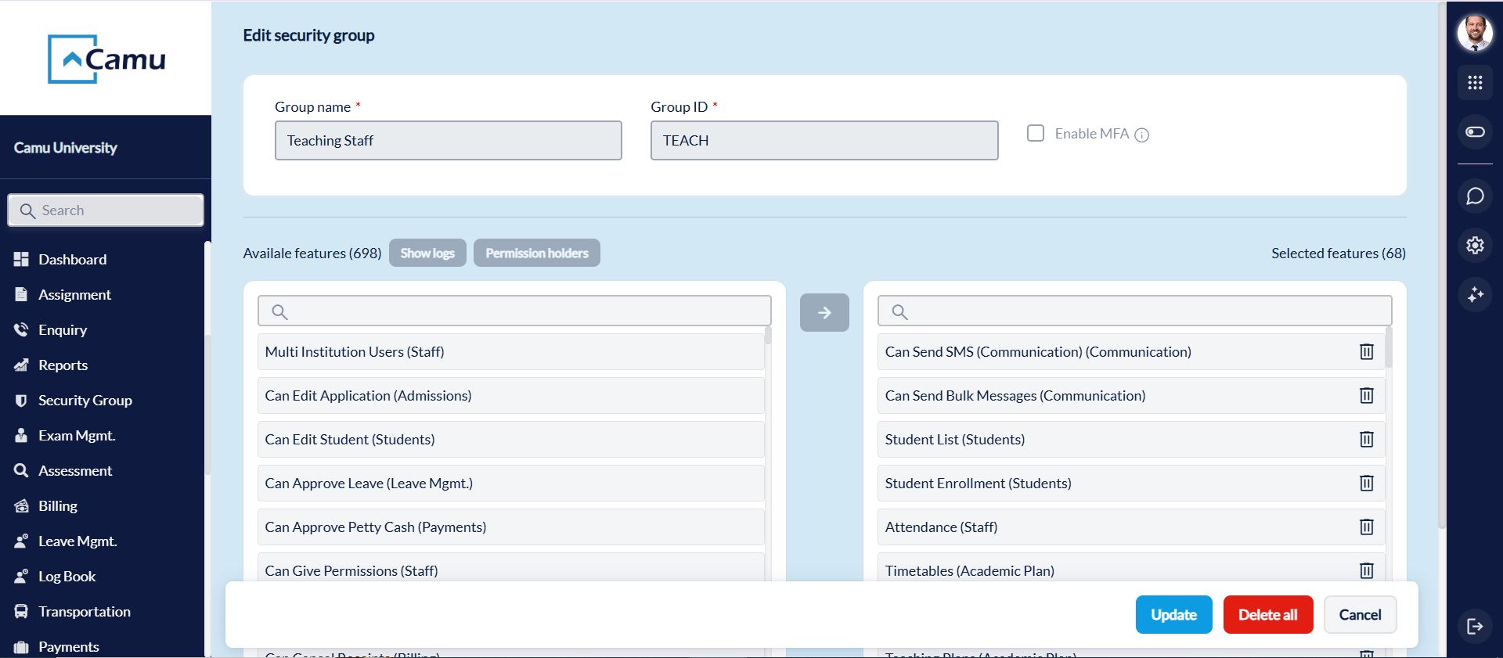
Task: Click the AI sparkle icon
Action: (x=1475, y=295)
